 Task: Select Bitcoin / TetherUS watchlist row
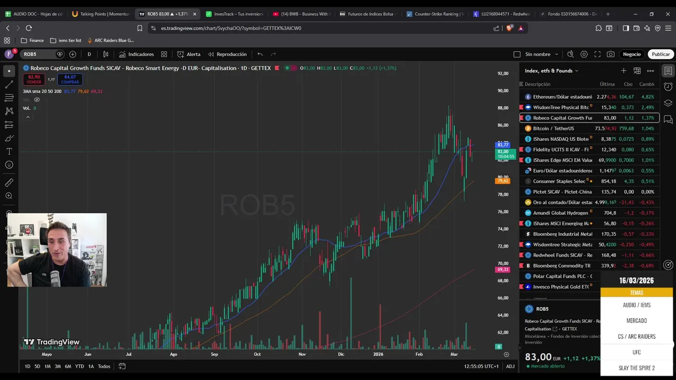click(x=589, y=128)
